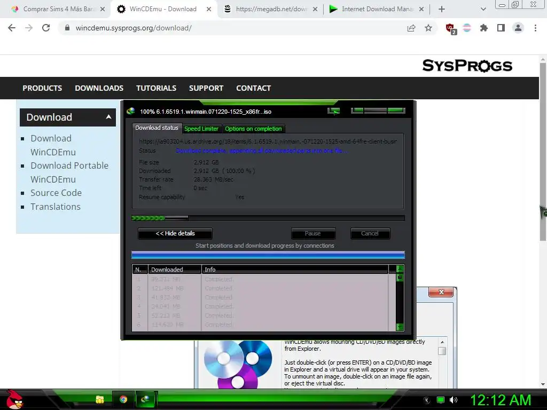Open the Extensions puzzle-piece menu
Screen dimensions: 547x410
click(x=483, y=28)
